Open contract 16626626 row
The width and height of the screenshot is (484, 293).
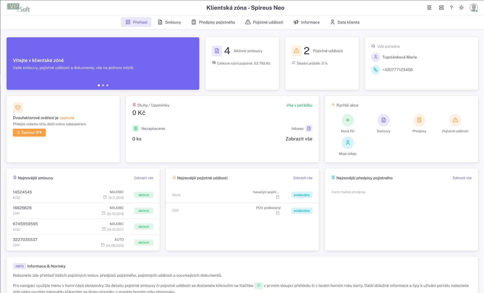click(83, 211)
